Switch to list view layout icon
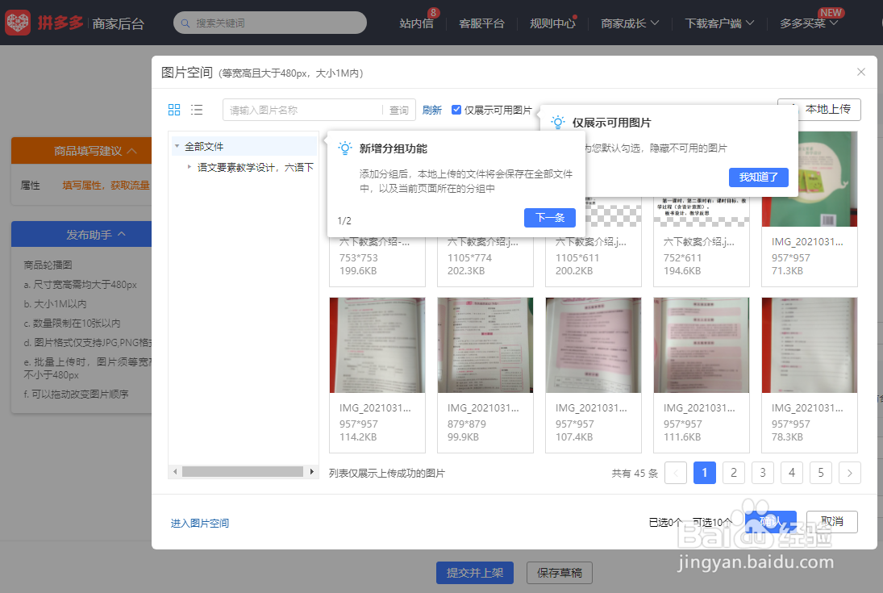Viewport: 883px width, 593px height. pos(197,109)
